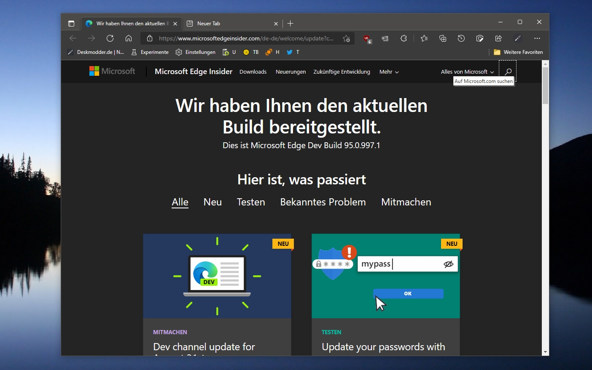Close the Neuer Tab tab
Image resolution: width=592 pixels, height=370 pixels.
276,24
